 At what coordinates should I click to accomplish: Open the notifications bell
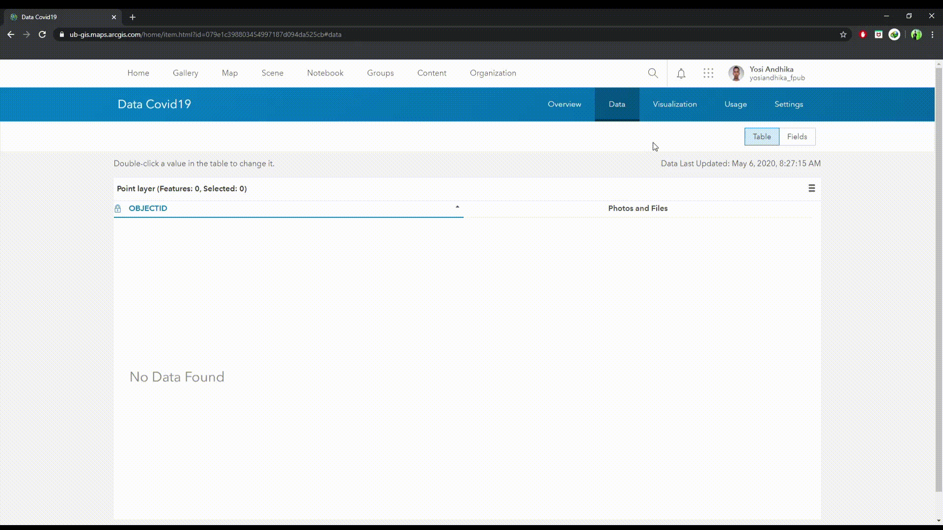[x=681, y=74]
